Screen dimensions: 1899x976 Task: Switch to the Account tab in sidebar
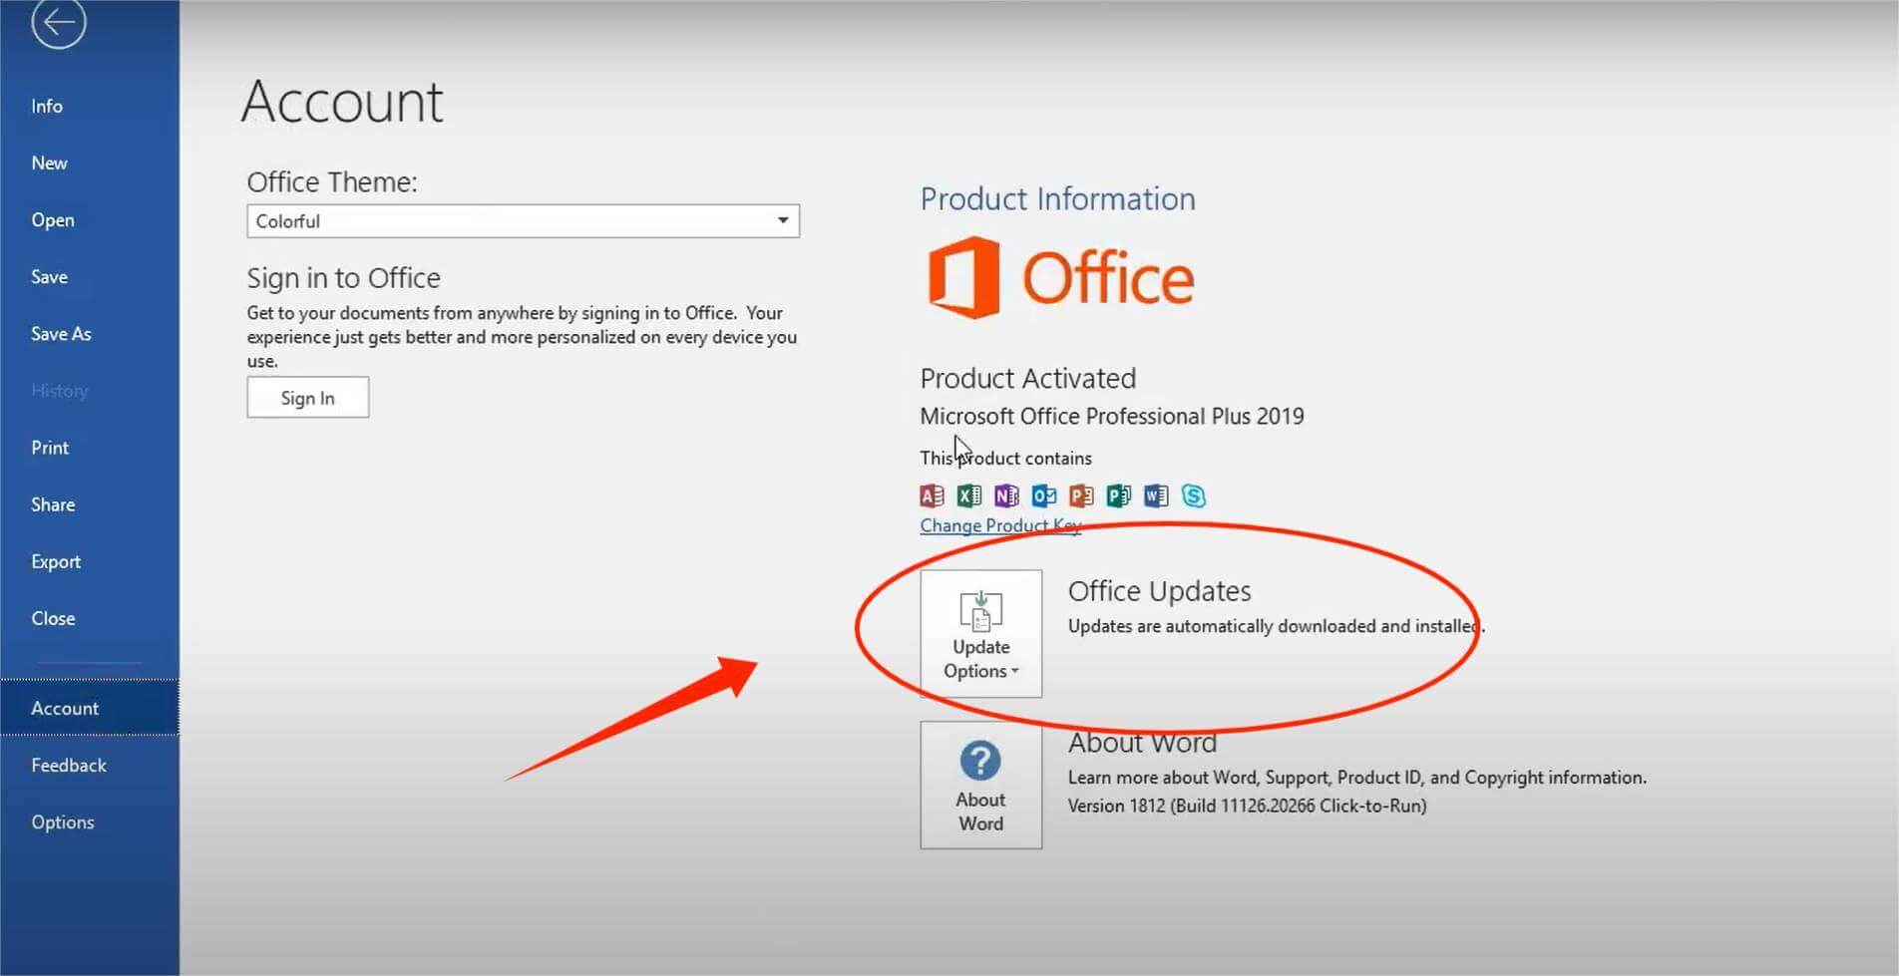click(65, 707)
